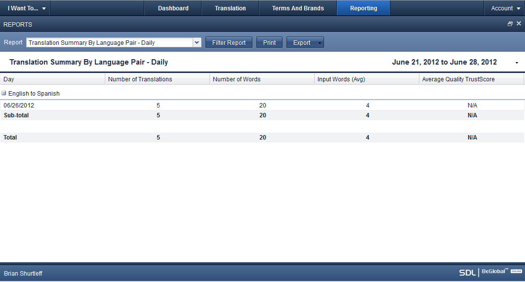Open the I Want To menu

point(27,8)
